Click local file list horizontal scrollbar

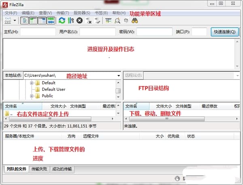(x=50, y=119)
